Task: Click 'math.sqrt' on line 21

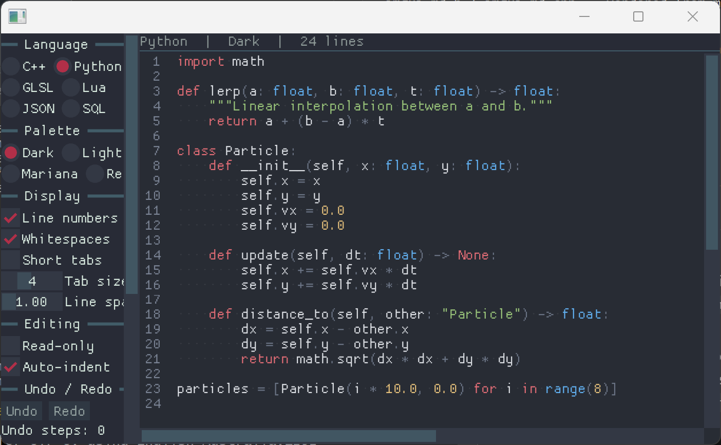Action: point(332,359)
